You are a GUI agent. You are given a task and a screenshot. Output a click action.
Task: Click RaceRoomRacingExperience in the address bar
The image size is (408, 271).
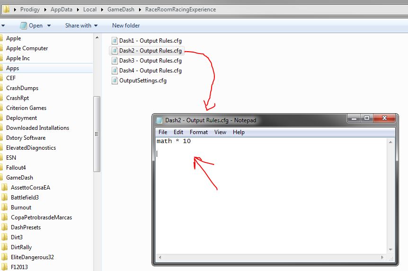(181, 9)
